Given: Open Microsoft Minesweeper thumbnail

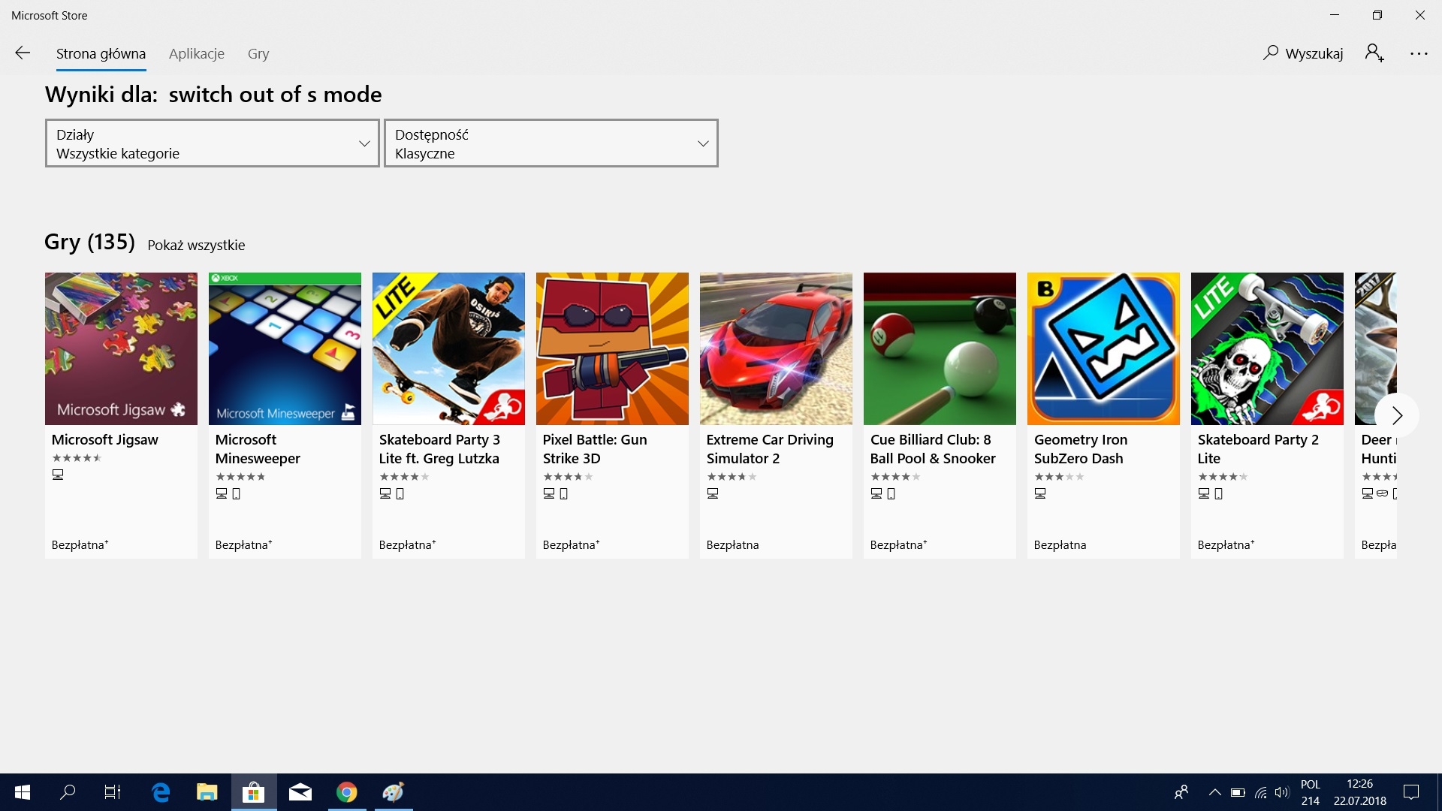Looking at the screenshot, I should (285, 348).
